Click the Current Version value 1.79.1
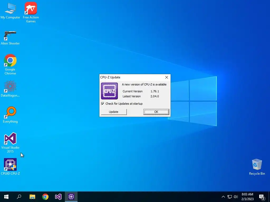Screen dimensions: 270x202 (x=155, y=91)
